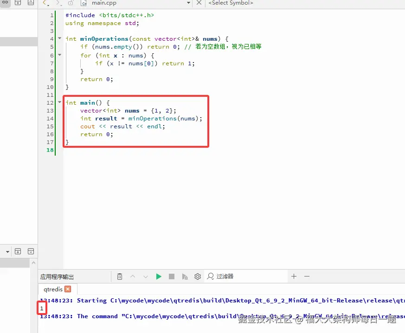Click the top sidebar split-pane icon with the plus
405x333 pixels.
[18, 3]
